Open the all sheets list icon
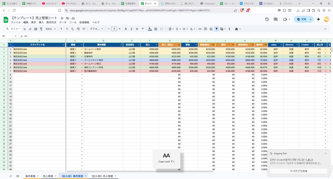 (18, 176)
